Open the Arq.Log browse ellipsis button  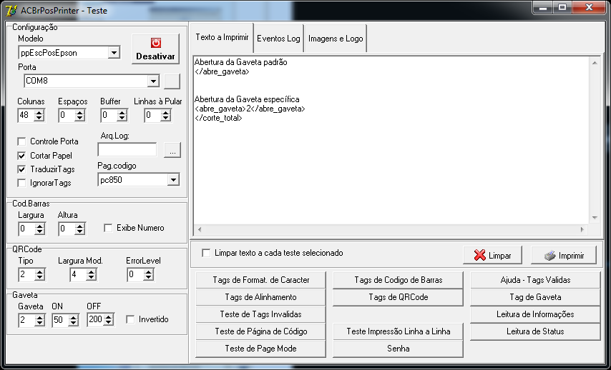point(172,150)
